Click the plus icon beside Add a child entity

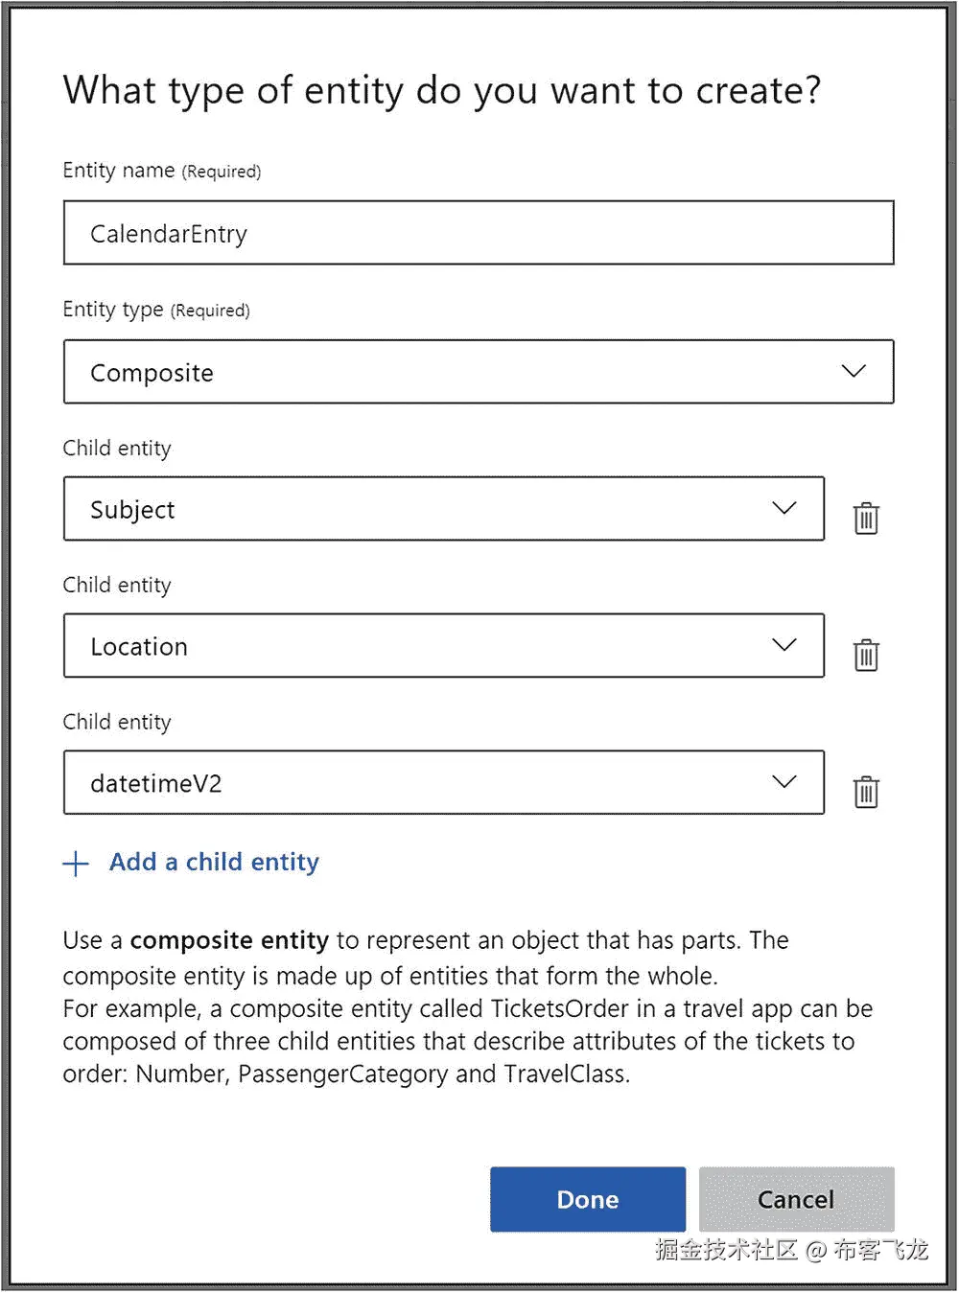(x=76, y=864)
